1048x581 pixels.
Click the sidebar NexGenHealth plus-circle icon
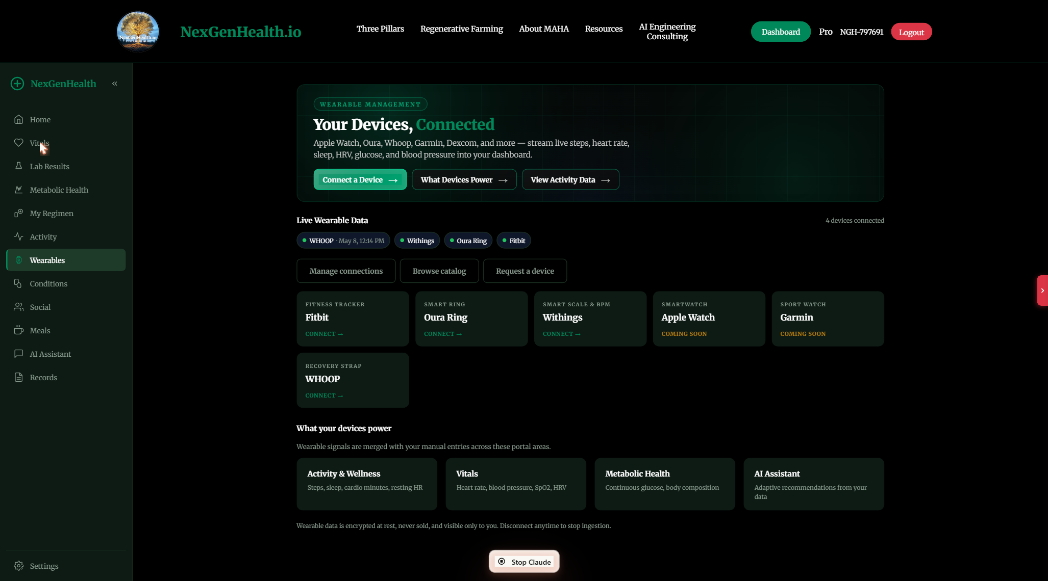(17, 84)
